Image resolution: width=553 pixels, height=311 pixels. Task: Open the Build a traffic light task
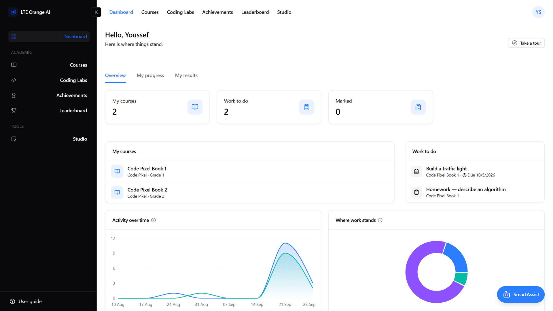pos(475,171)
